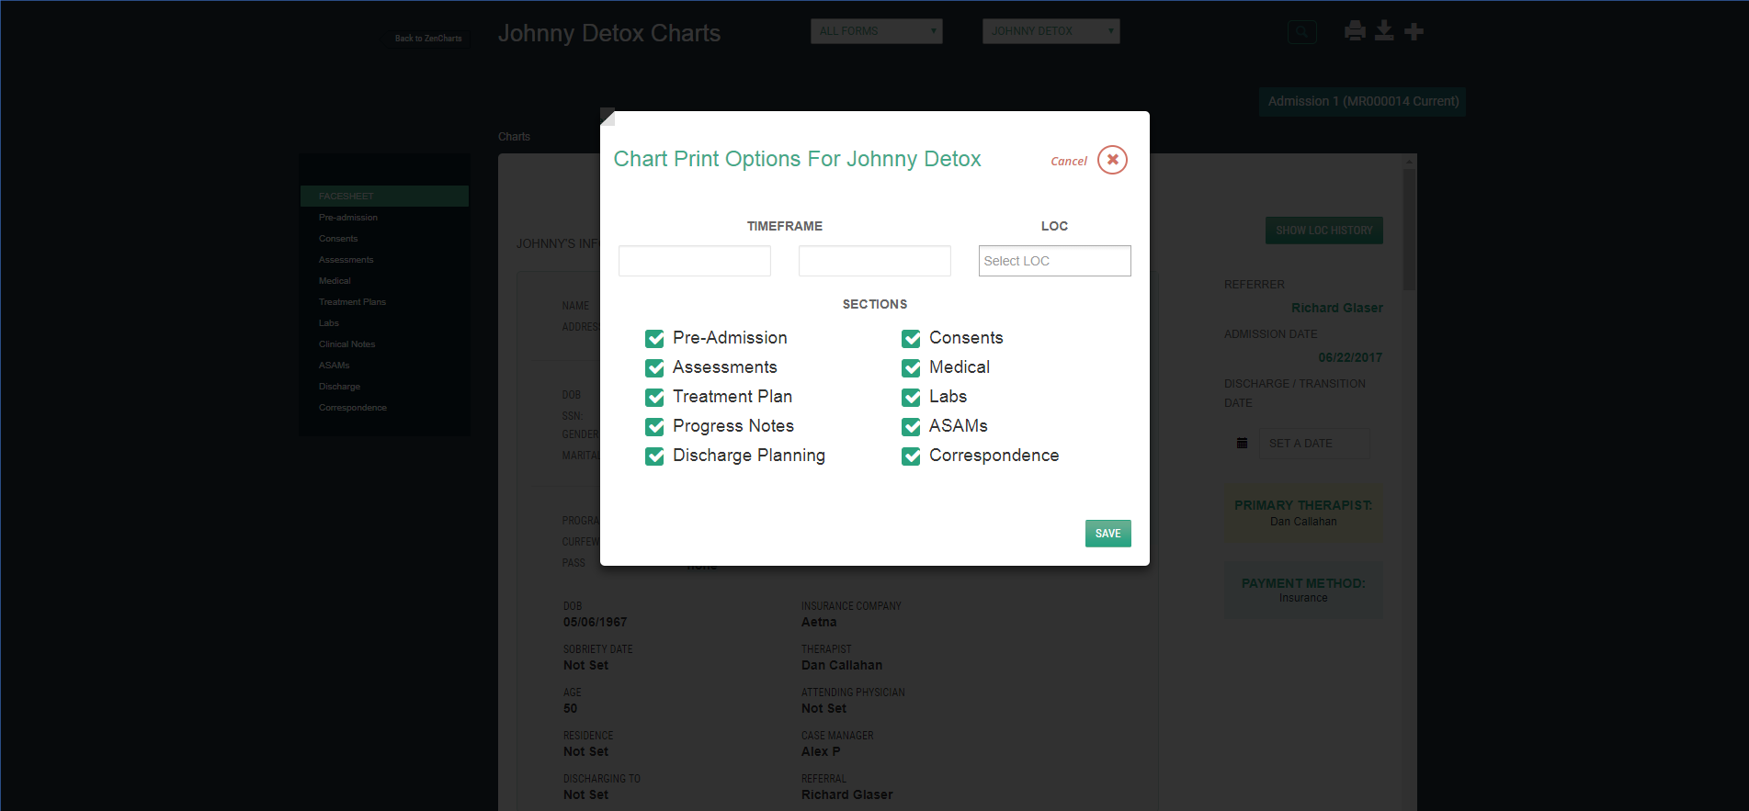The width and height of the screenshot is (1749, 811).
Task: Click PAYMENT METHOD card
Action: (1303, 590)
